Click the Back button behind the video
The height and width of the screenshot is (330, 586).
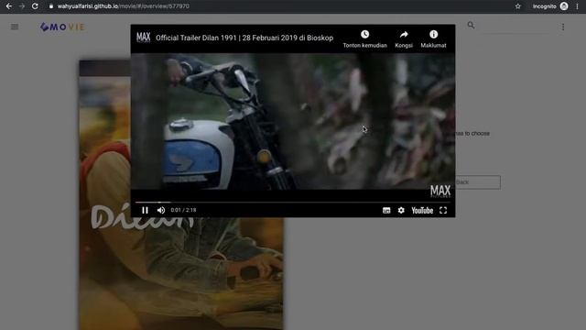478,182
